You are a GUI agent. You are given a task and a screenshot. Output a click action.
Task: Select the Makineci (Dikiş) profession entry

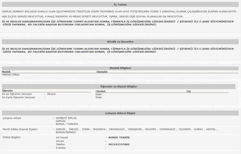point(11,75)
